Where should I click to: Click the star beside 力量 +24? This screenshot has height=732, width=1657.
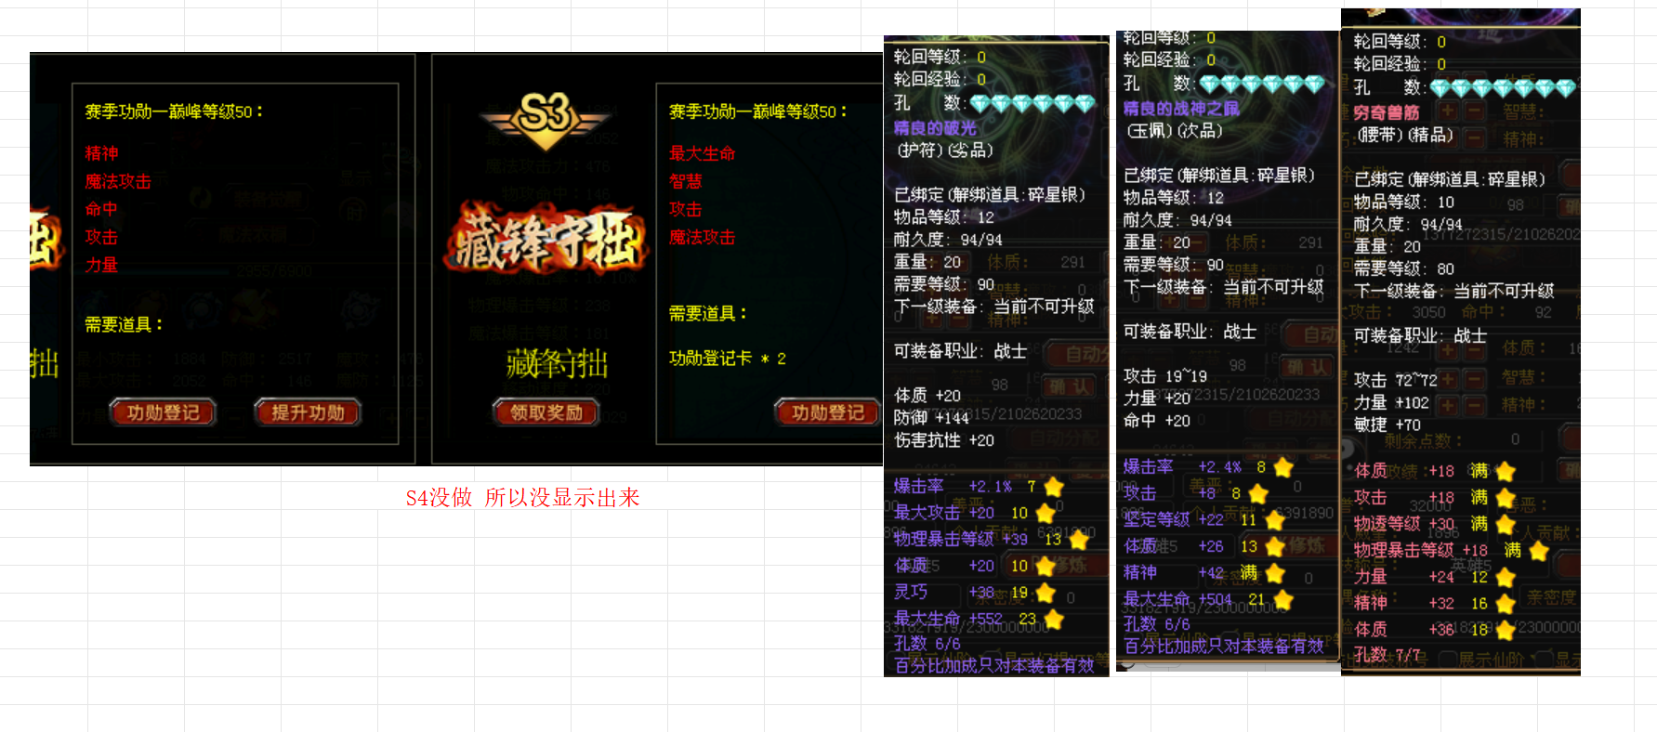1505,578
